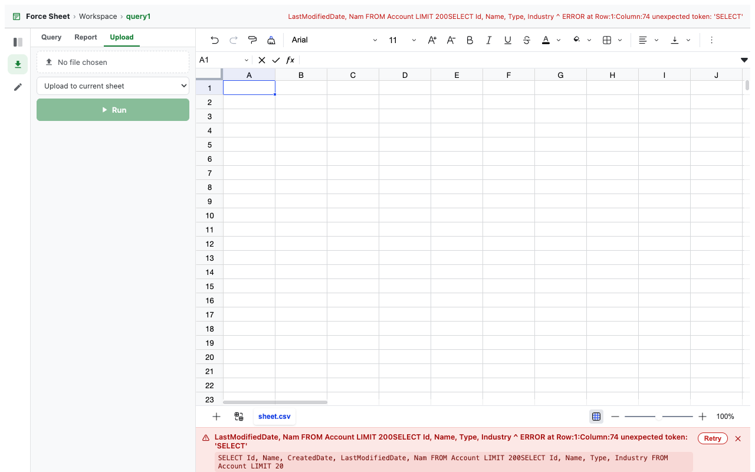Expand the formula bar arrow
Screen dimensions: 755x472
click(x=744, y=60)
